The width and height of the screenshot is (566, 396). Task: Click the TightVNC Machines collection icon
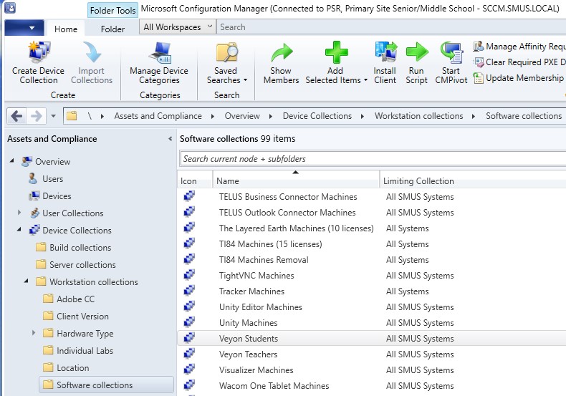click(x=189, y=275)
